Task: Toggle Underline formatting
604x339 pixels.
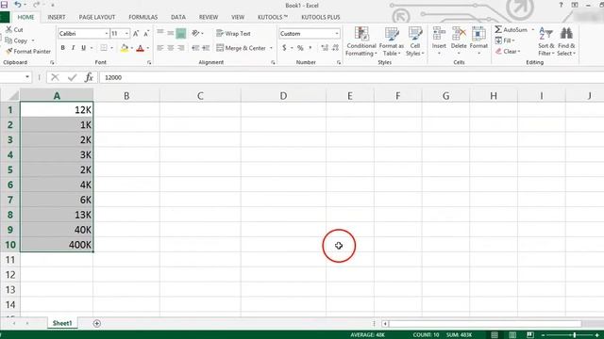Action: [x=83, y=48]
